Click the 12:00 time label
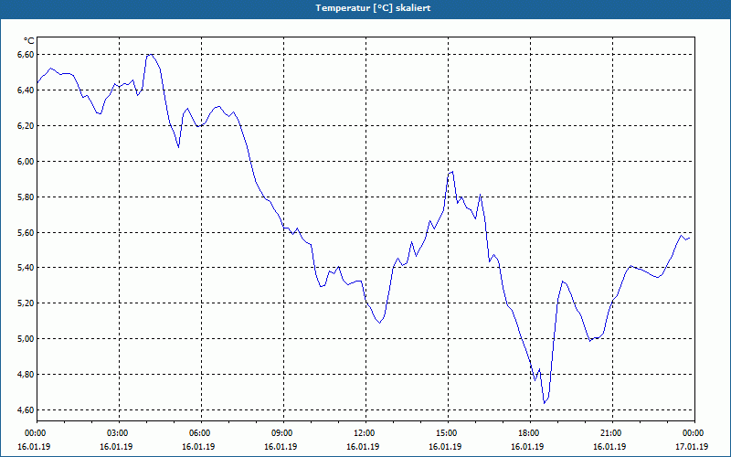This screenshot has width=731, height=457. tap(365, 433)
